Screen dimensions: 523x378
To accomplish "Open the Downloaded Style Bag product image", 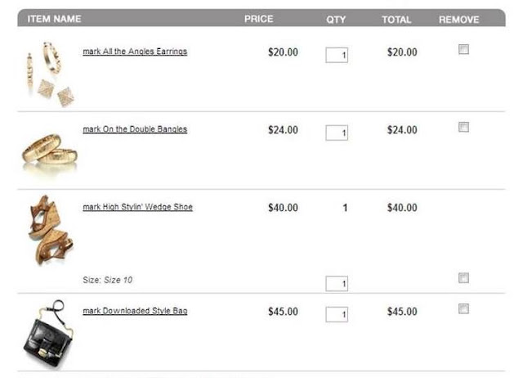I will tap(49, 335).
